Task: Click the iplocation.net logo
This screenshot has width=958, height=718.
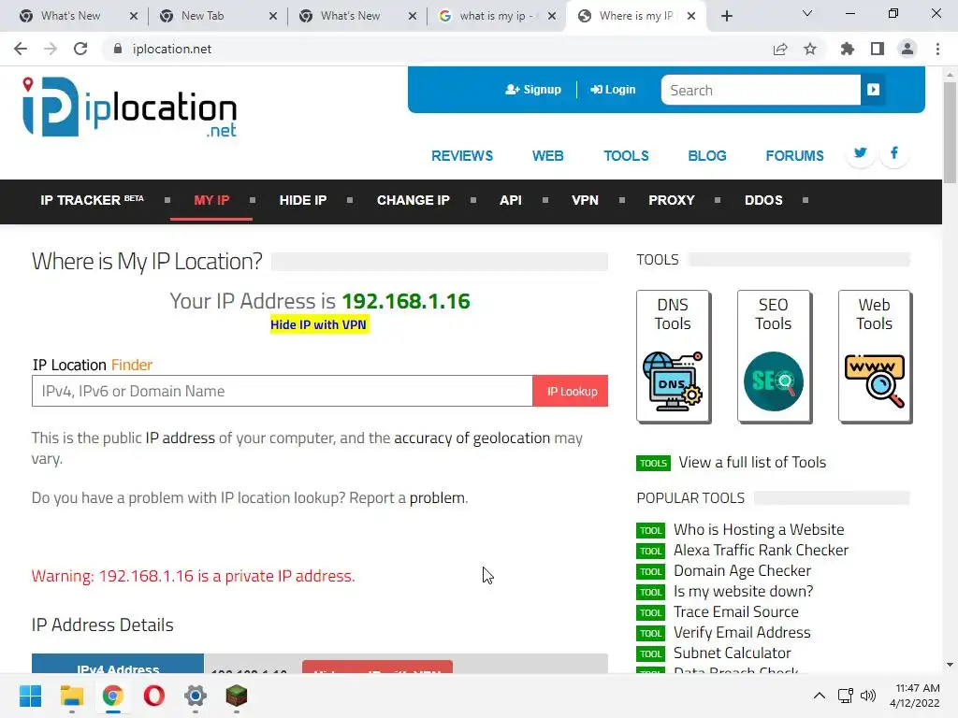Action: pos(129,108)
